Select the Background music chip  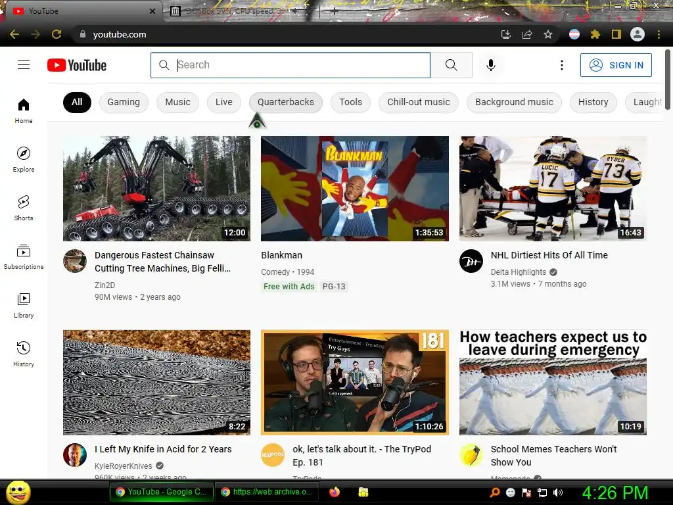point(514,102)
